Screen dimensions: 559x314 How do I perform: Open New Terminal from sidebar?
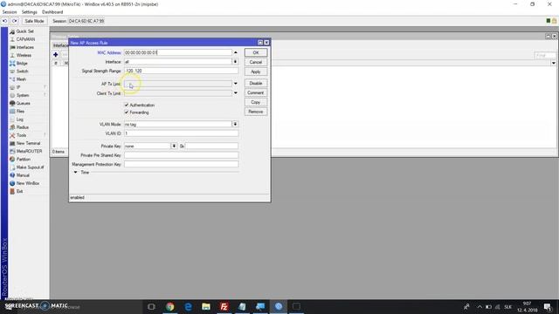point(28,143)
